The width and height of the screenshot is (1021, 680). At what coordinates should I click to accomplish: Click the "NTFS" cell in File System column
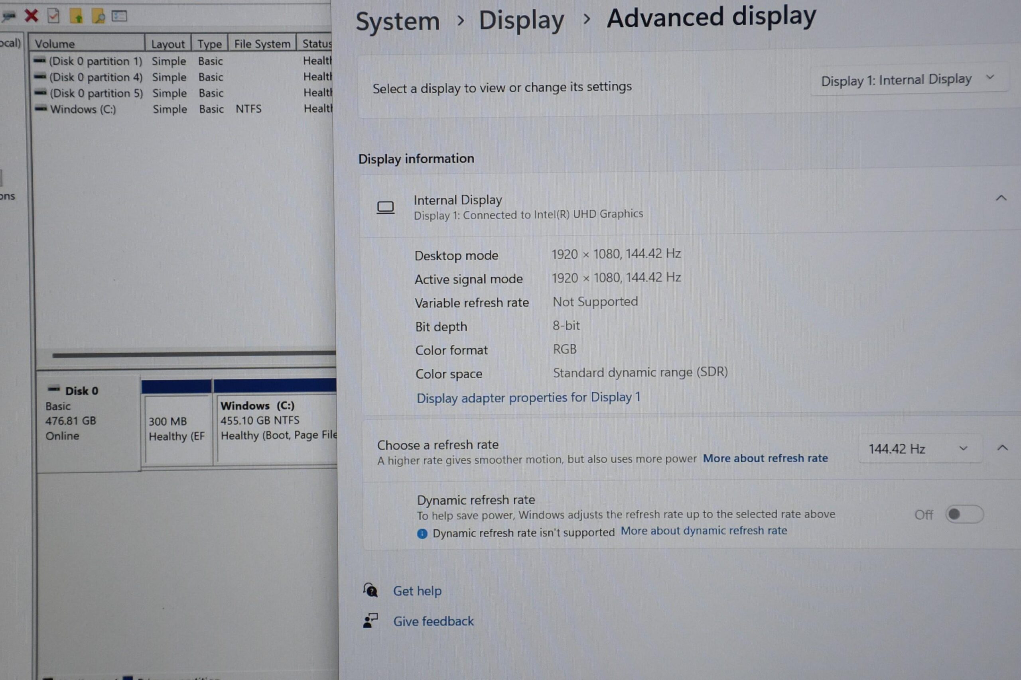248,109
